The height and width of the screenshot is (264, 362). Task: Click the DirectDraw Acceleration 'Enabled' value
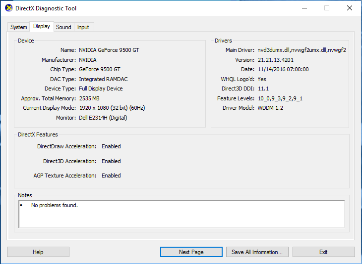(x=111, y=146)
